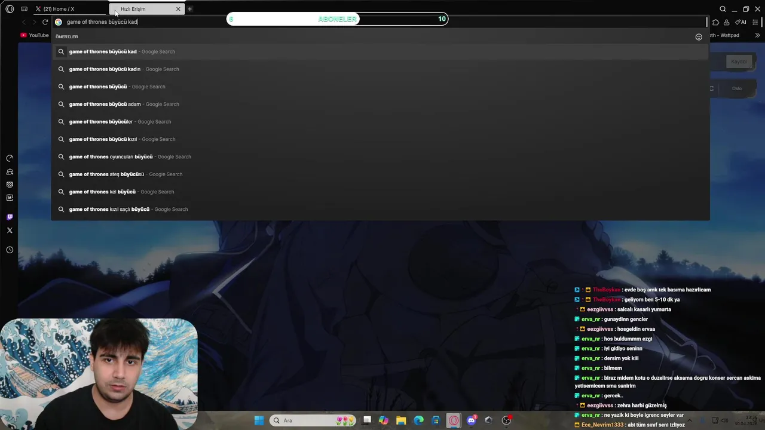Open File Explorer from the taskbar
765x430 pixels.
point(401,420)
